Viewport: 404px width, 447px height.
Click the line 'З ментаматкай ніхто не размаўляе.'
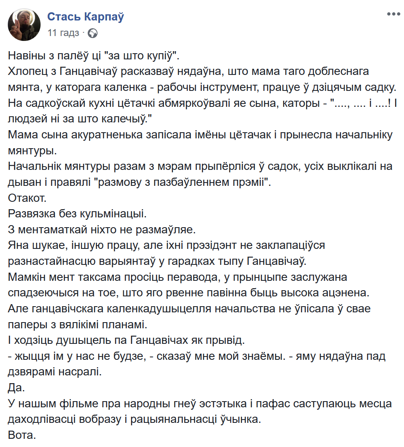click(x=102, y=230)
